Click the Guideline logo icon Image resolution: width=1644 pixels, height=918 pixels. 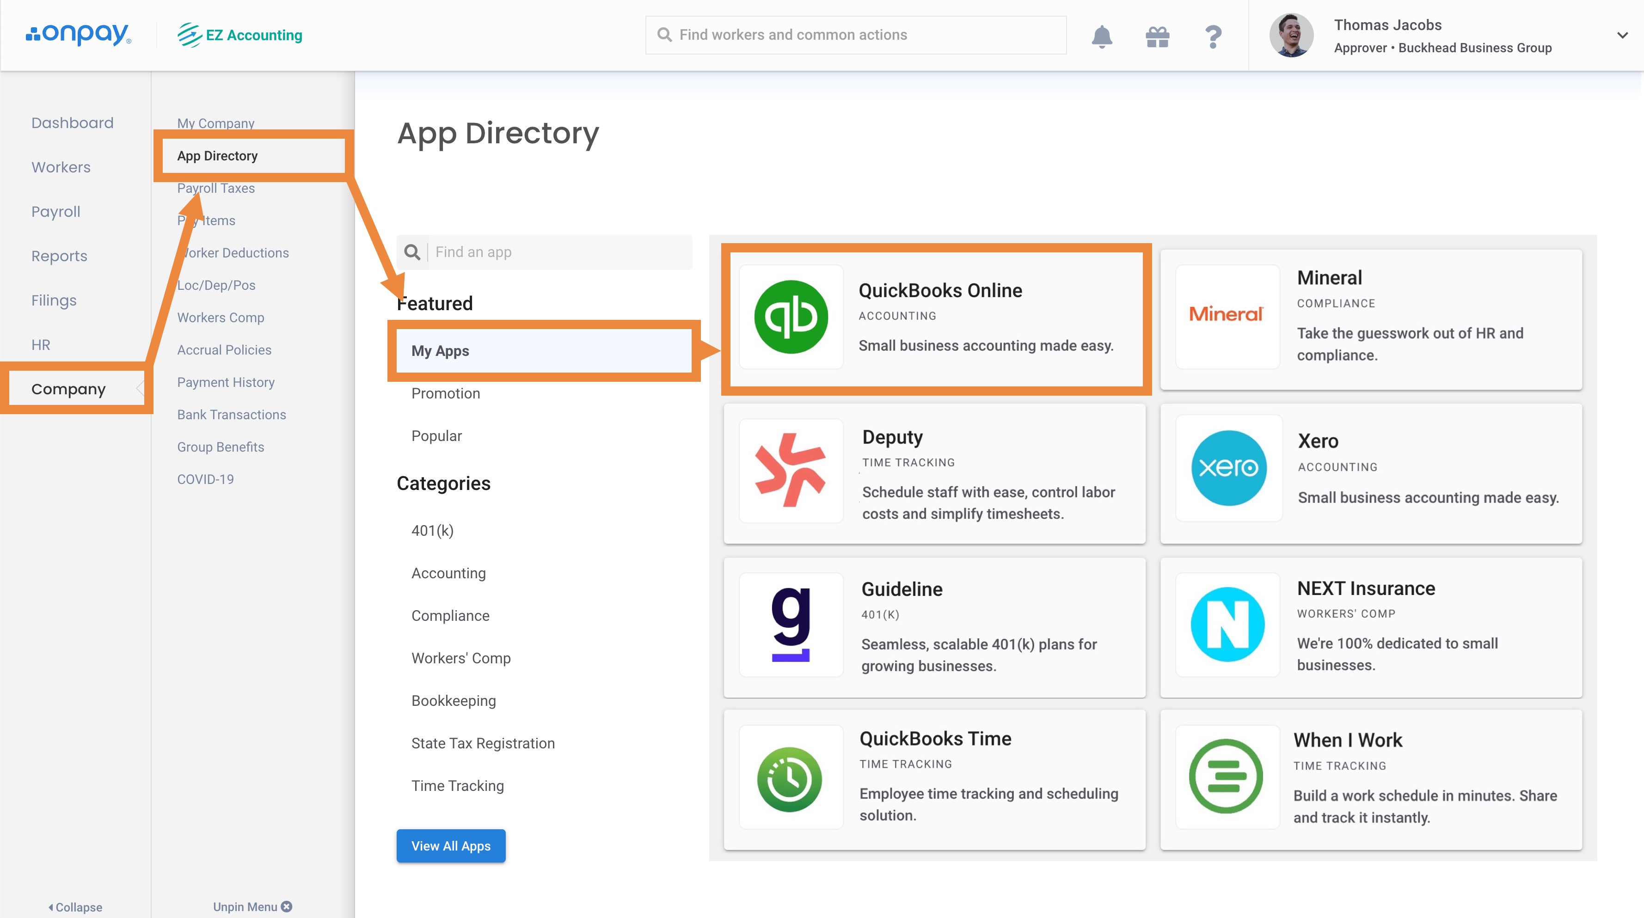[791, 624]
